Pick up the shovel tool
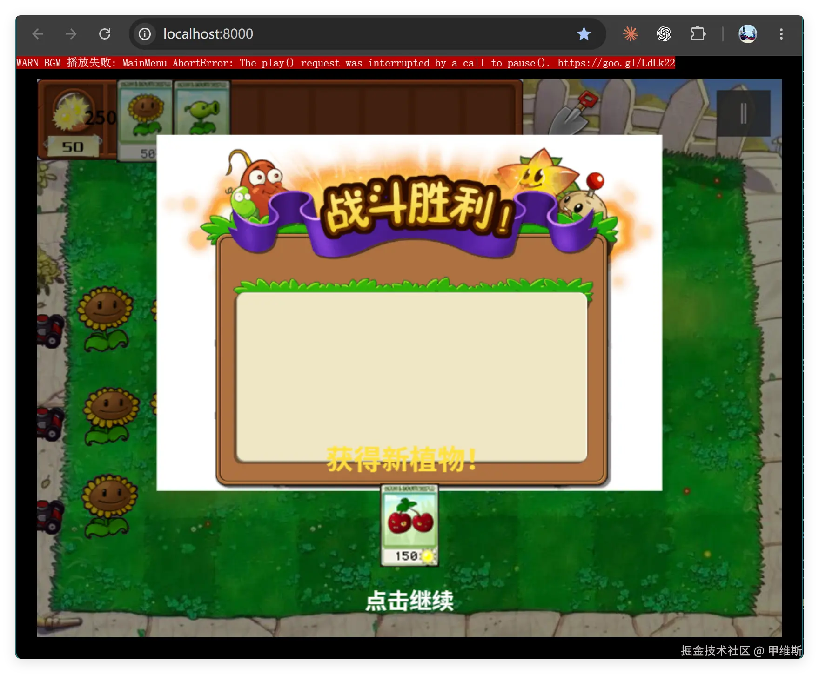Image resolution: width=819 pixels, height=674 pixels. click(x=574, y=113)
